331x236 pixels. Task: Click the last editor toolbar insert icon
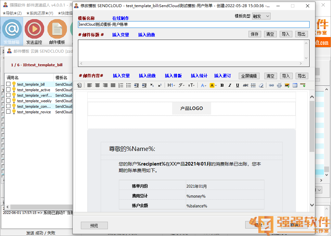pyautogui.click(x=303, y=85)
